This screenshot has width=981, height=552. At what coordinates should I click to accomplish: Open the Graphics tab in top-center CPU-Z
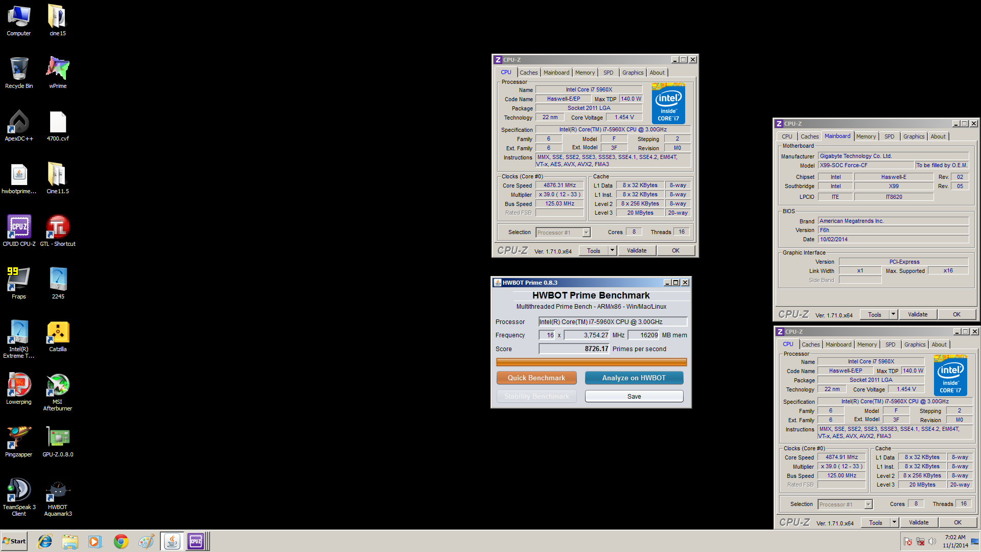(x=633, y=73)
